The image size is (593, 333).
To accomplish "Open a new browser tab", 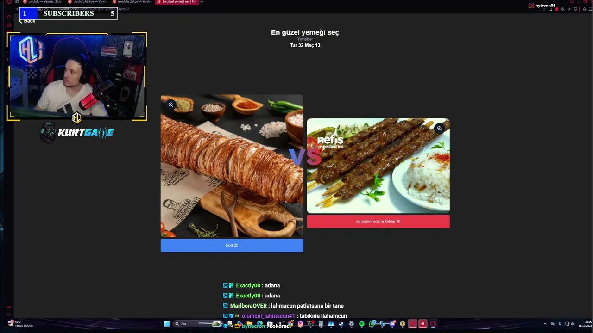I will click(x=202, y=2).
